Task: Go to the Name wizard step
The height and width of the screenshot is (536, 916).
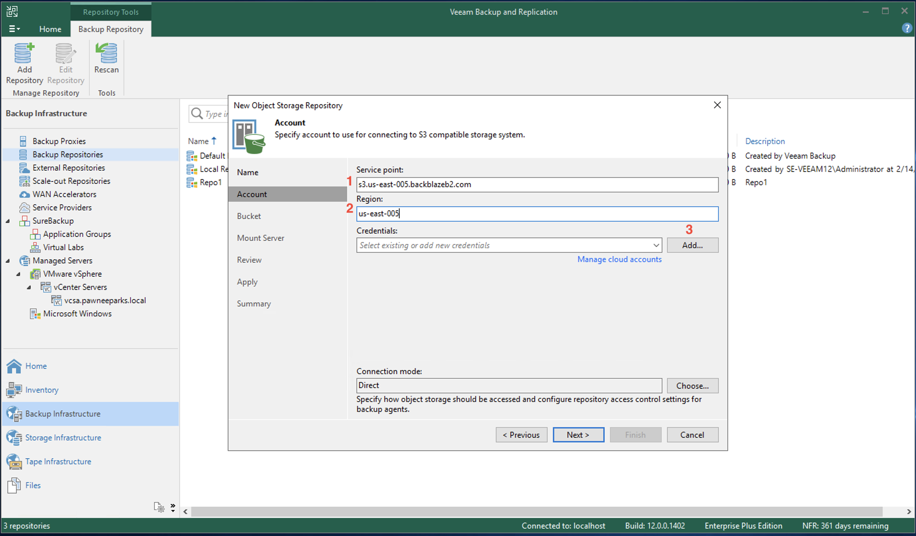Action: (x=248, y=172)
